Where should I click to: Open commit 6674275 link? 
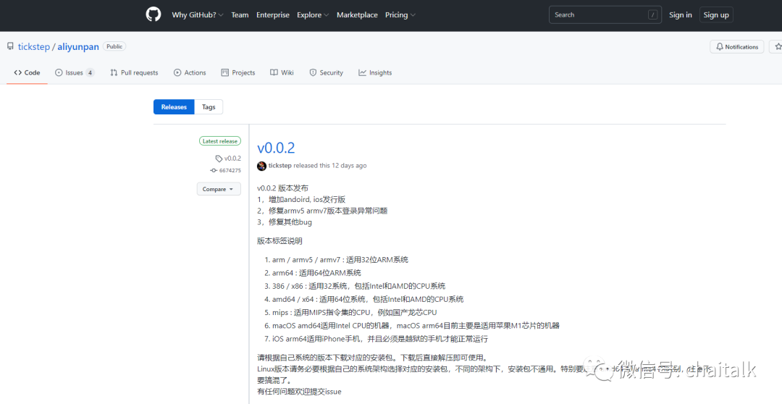[230, 171]
